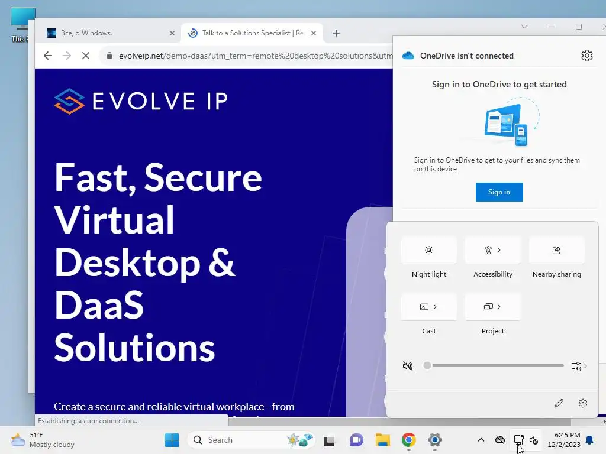
Task: Click the Evolve IP logo
Action: tap(141, 101)
